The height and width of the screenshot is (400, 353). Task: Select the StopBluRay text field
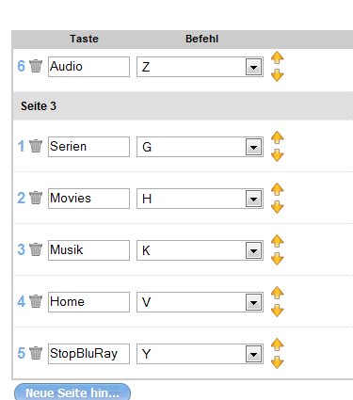(x=88, y=354)
